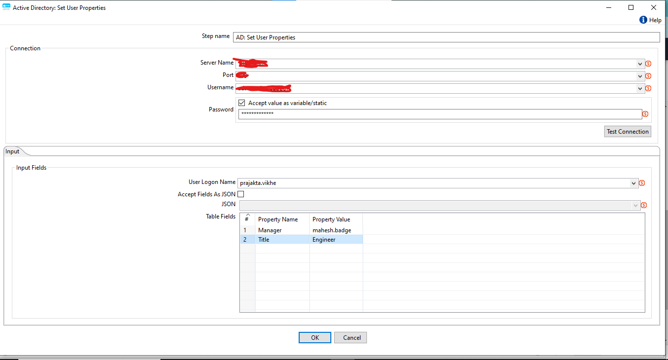Click the Property Name column header
Screen dimensions: 668x360
(282, 219)
